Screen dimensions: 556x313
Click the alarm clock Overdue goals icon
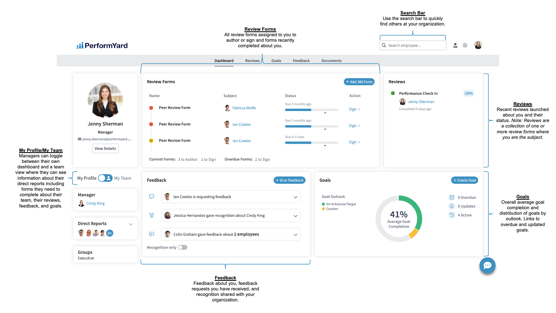[x=452, y=197]
